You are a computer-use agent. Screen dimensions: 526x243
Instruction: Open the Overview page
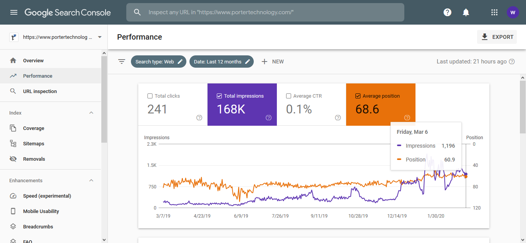click(50, 60)
